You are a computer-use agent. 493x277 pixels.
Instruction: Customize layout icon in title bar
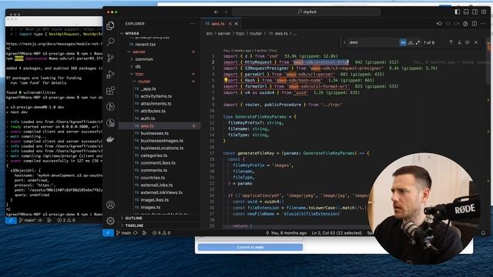[x=484, y=12]
